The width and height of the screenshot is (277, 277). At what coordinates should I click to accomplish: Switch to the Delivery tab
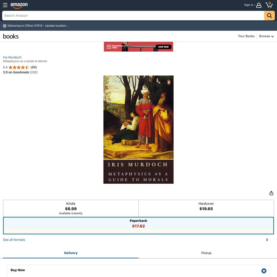tap(71, 253)
